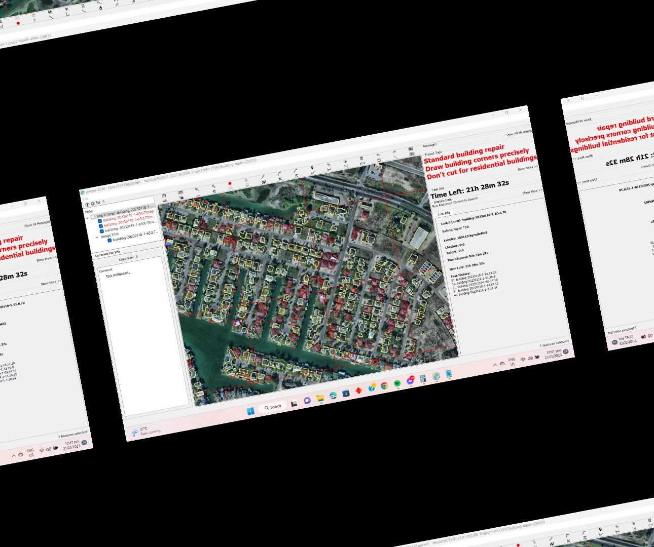
Task: Select the pointer arrow tool in center toolbar
Action: 246,180
